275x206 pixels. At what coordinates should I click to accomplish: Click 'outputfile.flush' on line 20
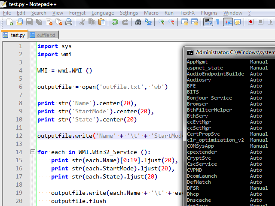pyautogui.click(x=79, y=201)
